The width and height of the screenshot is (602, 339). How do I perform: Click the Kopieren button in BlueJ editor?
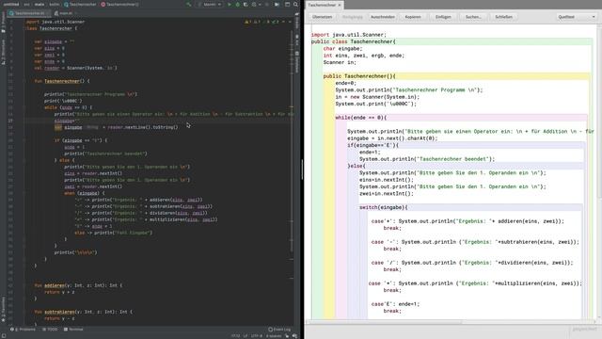tap(413, 17)
